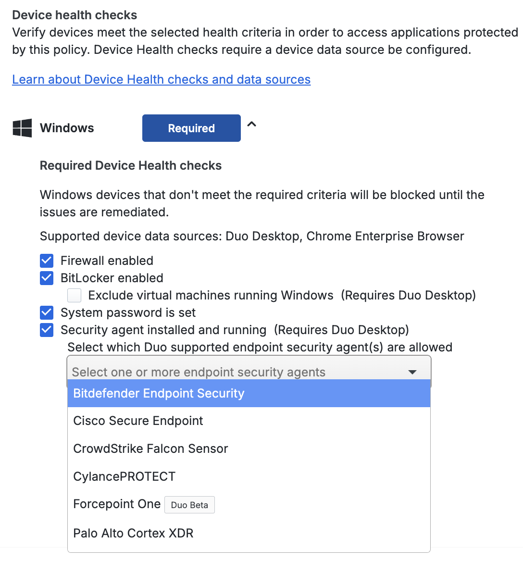Click the Duo Beta badge on Forcepoint One
523x561 pixels.
(x=189, y=505)
